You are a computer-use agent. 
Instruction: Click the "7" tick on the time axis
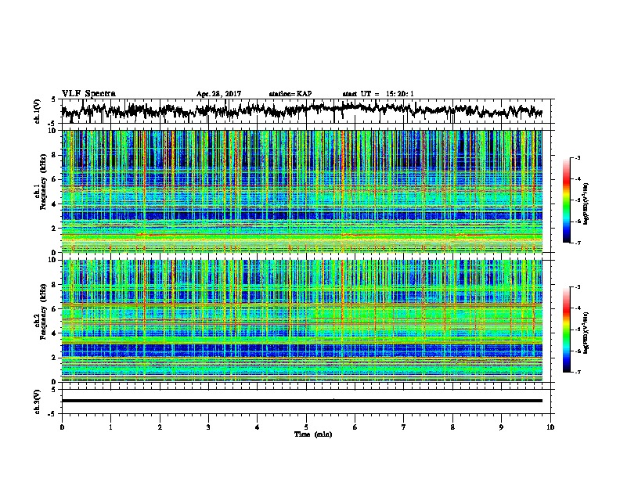tap(404, 427)
